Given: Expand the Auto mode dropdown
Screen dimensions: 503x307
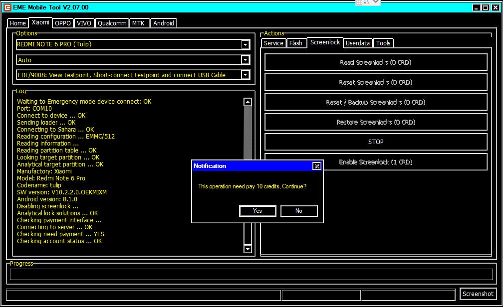Looking at the screenshot, I should tap(246, 60).
